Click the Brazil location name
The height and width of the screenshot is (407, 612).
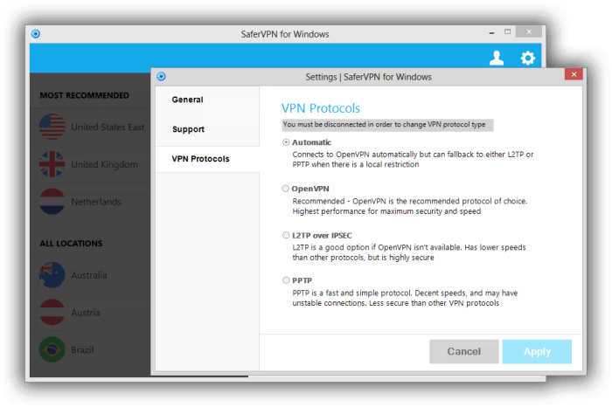(x=82, y=349)
